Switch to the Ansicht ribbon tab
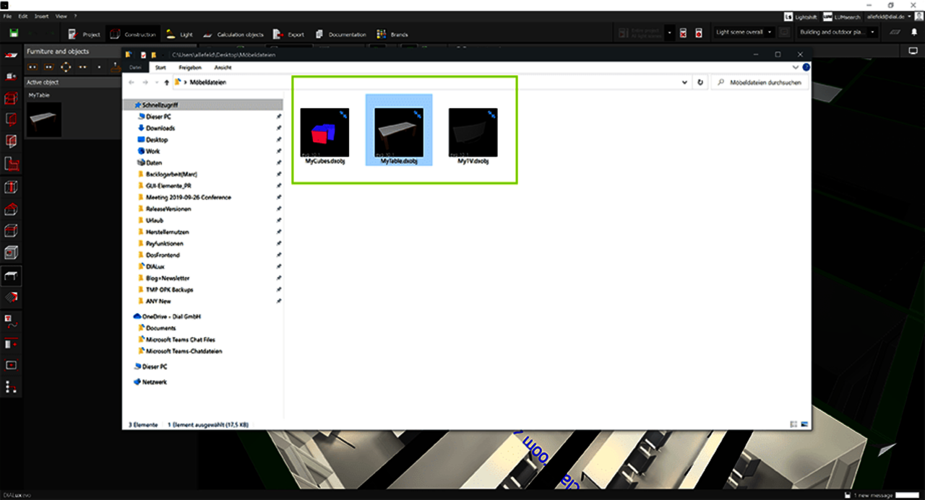Image resolution: width=925 pixels, height=500 pixels. coord(223,67)
